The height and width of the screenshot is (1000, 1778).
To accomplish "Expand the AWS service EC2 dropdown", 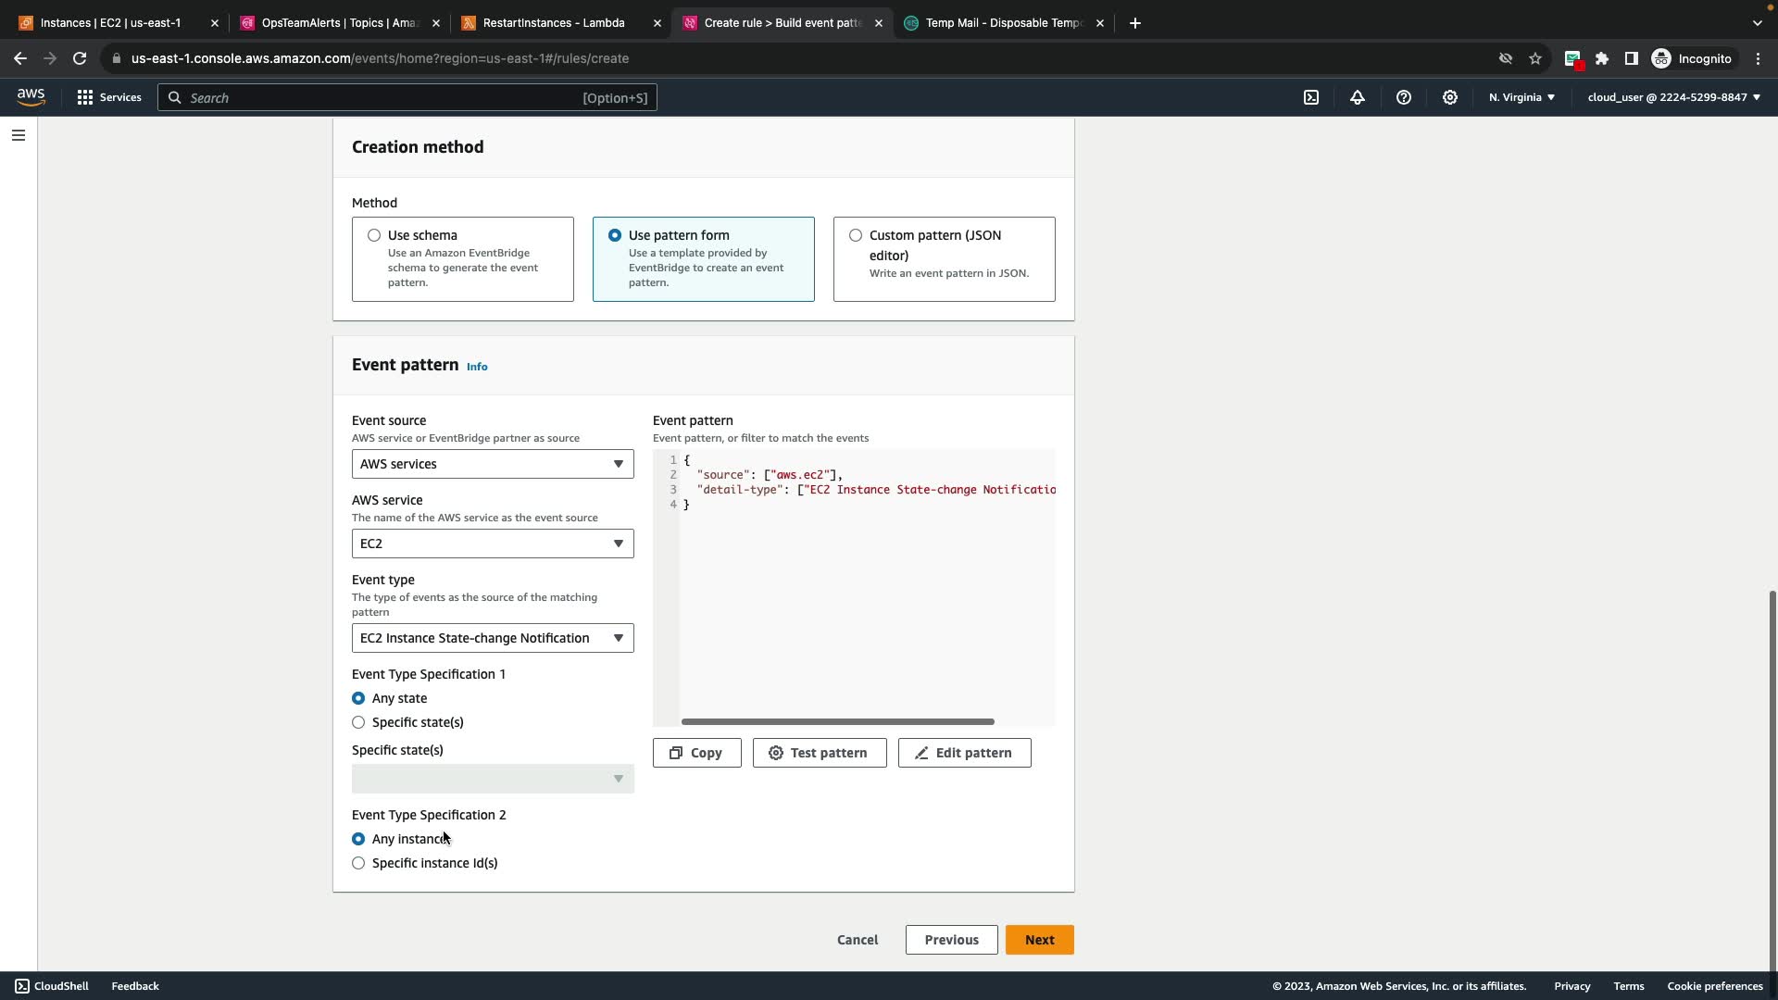I will point(493,544).
